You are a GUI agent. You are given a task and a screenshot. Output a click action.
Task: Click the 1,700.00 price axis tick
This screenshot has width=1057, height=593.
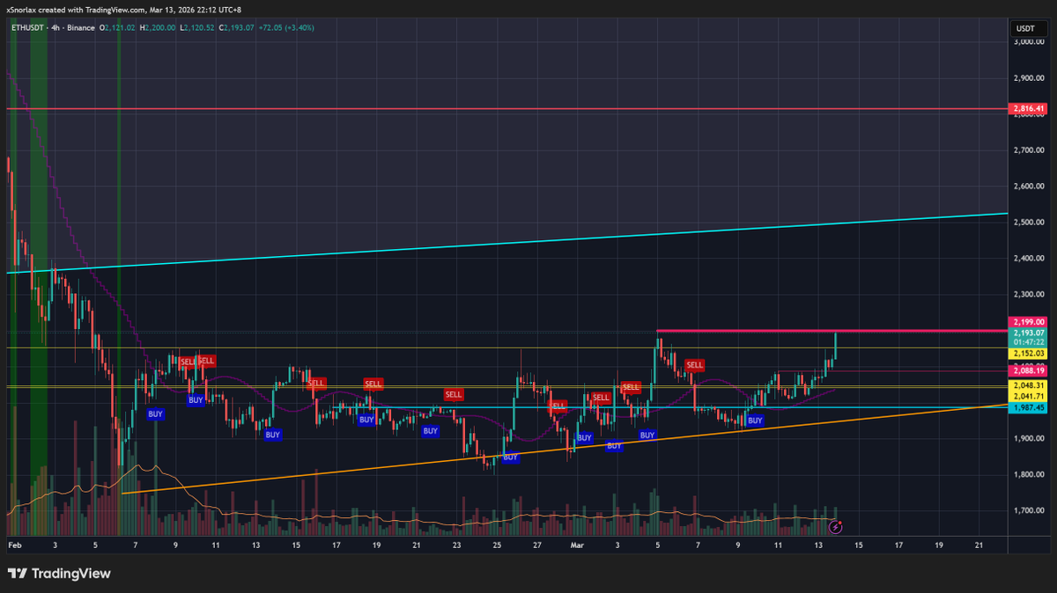pyautogui.click(x=1028, y=510)
